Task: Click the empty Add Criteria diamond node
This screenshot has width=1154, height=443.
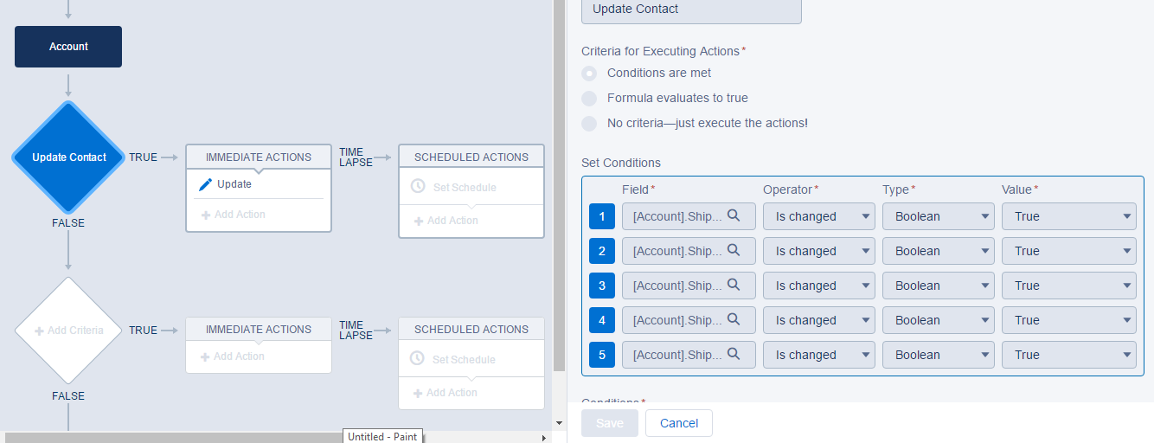Action: (x=68, y=331)
